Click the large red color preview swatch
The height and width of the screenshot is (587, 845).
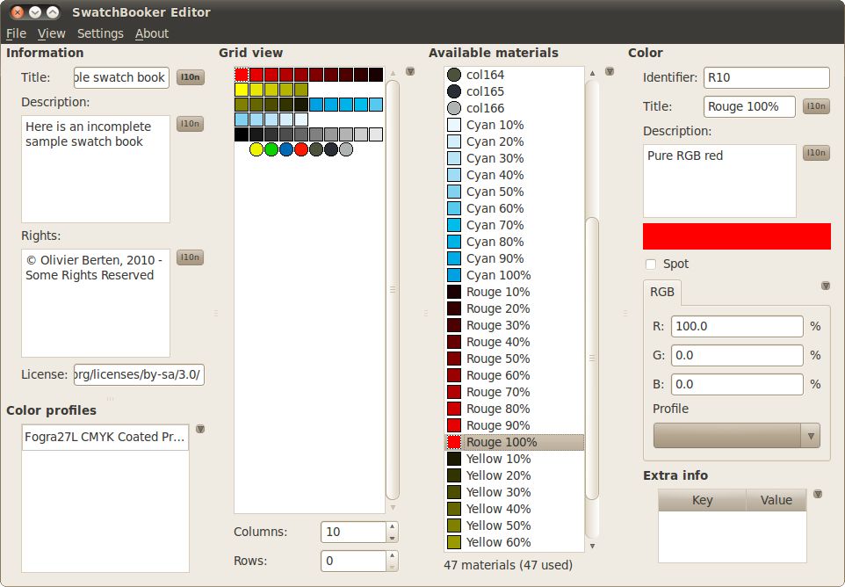(x=736, y=236)
